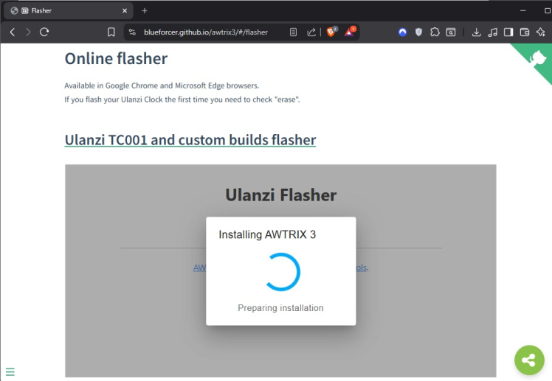Click the 'Online flasher' heading
The width and height of the screenshot is (552, 381).
pyautogui.click(x=116, y=59)
